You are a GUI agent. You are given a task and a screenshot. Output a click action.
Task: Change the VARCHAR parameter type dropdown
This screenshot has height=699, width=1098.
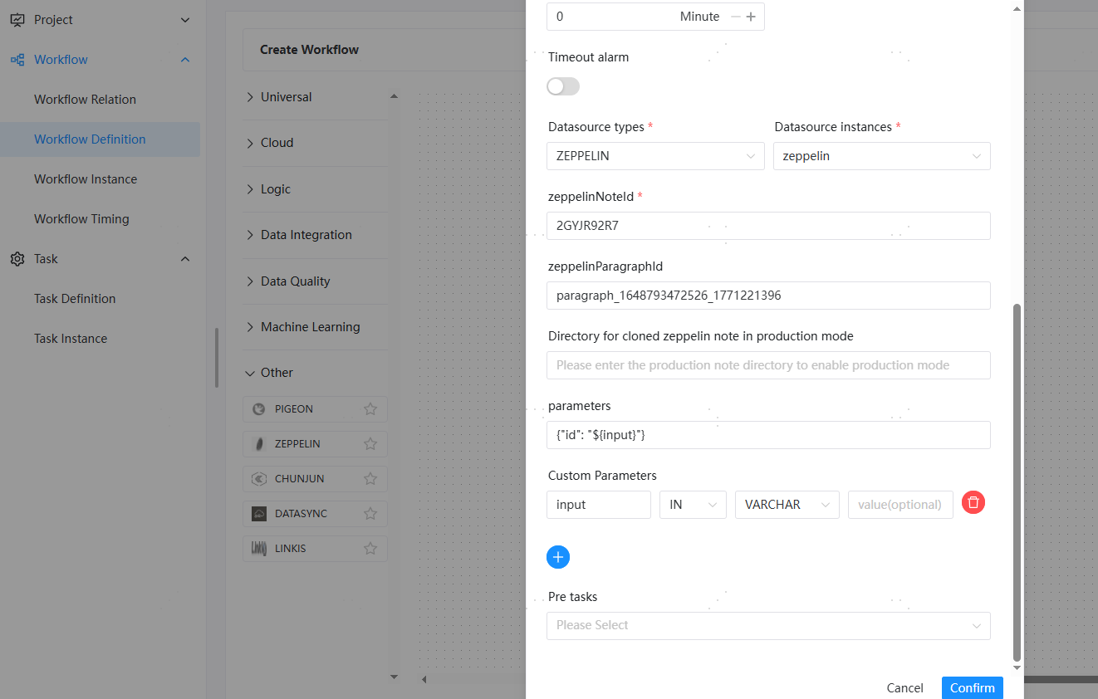point(787,505)
